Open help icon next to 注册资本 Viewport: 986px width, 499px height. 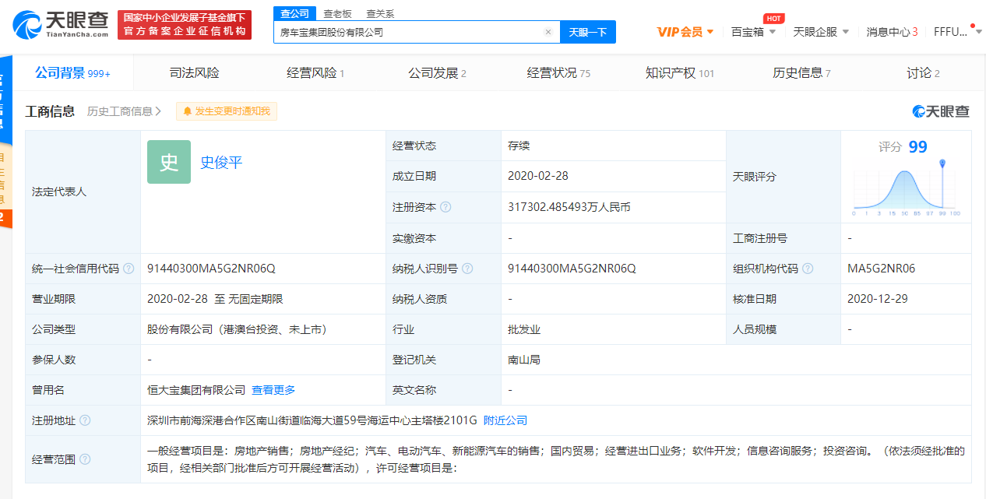pyautogui.click(x=445, y=207)
